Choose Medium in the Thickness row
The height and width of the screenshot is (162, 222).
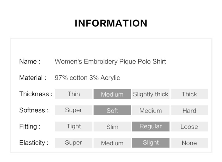pyautogui.click(x=112, y=94)
